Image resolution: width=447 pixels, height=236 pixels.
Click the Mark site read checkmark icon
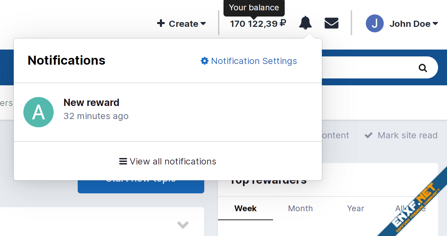[368, 135]
